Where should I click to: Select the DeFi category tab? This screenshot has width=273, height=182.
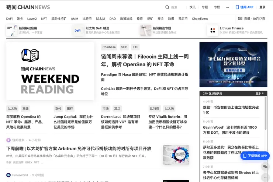click(9, 18)
